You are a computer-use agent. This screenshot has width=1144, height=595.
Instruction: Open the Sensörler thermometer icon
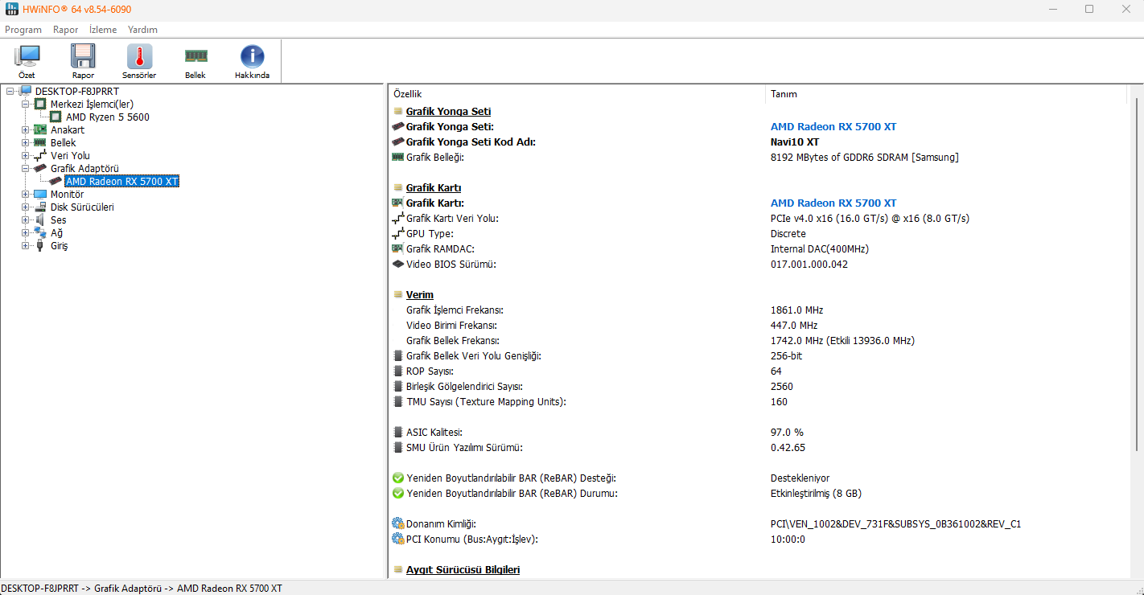pos(139,62)
